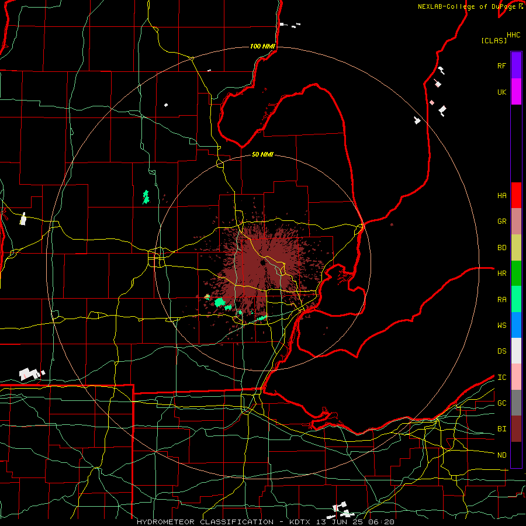Screen dimensions: 526x526
Task: Click the WS legend label
Action: (x=501, y=325)
